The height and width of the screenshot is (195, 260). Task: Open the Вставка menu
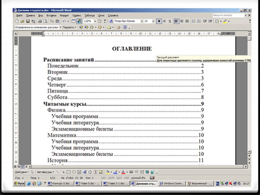click(51, 15)
